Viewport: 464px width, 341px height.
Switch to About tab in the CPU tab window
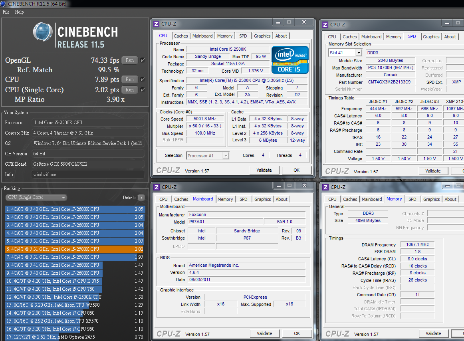coord(281,36)
